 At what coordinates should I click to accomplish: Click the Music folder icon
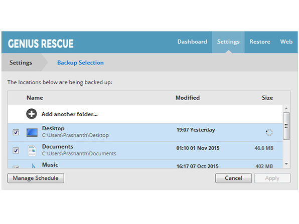pyautogui.click(x=34, y=166)
